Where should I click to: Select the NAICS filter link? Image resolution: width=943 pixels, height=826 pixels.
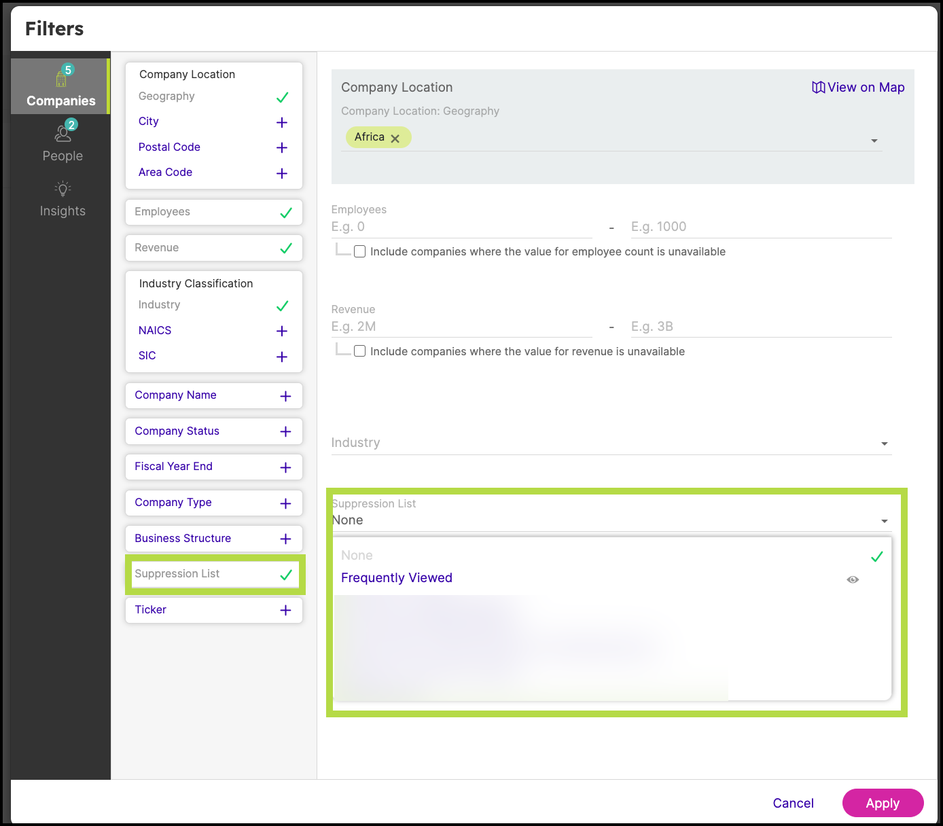tap(155, 331)
